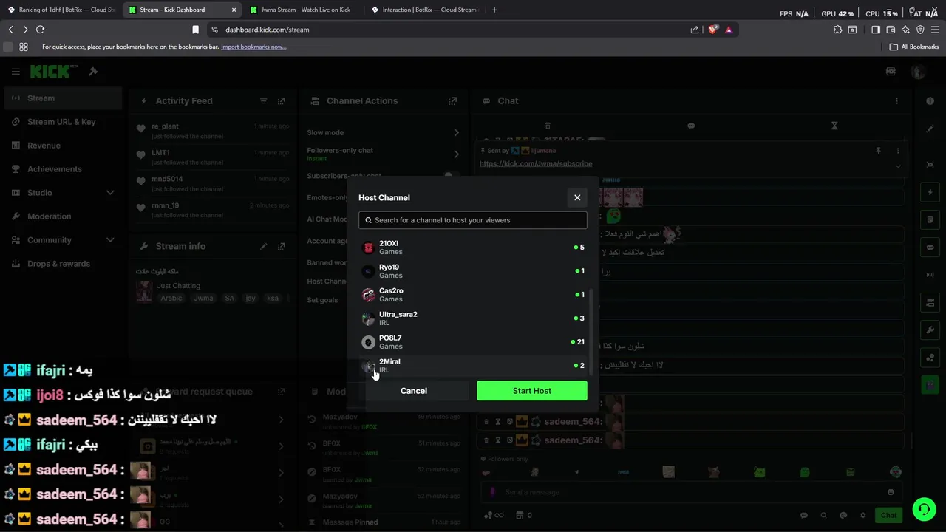Click green Chat send button
Image resolution: width=946 pixels, height=532 pixels.
coord(888,515)
